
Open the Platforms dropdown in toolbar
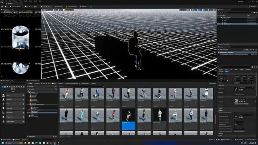click(58, 6)
